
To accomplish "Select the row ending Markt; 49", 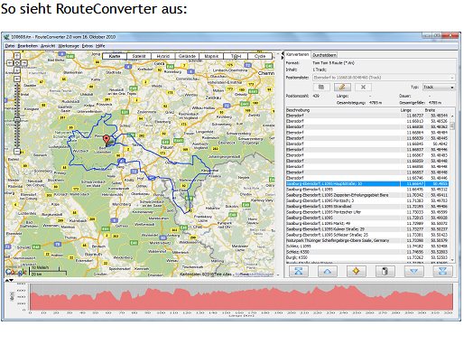I will pyautogui.click(x=367, y=223).
